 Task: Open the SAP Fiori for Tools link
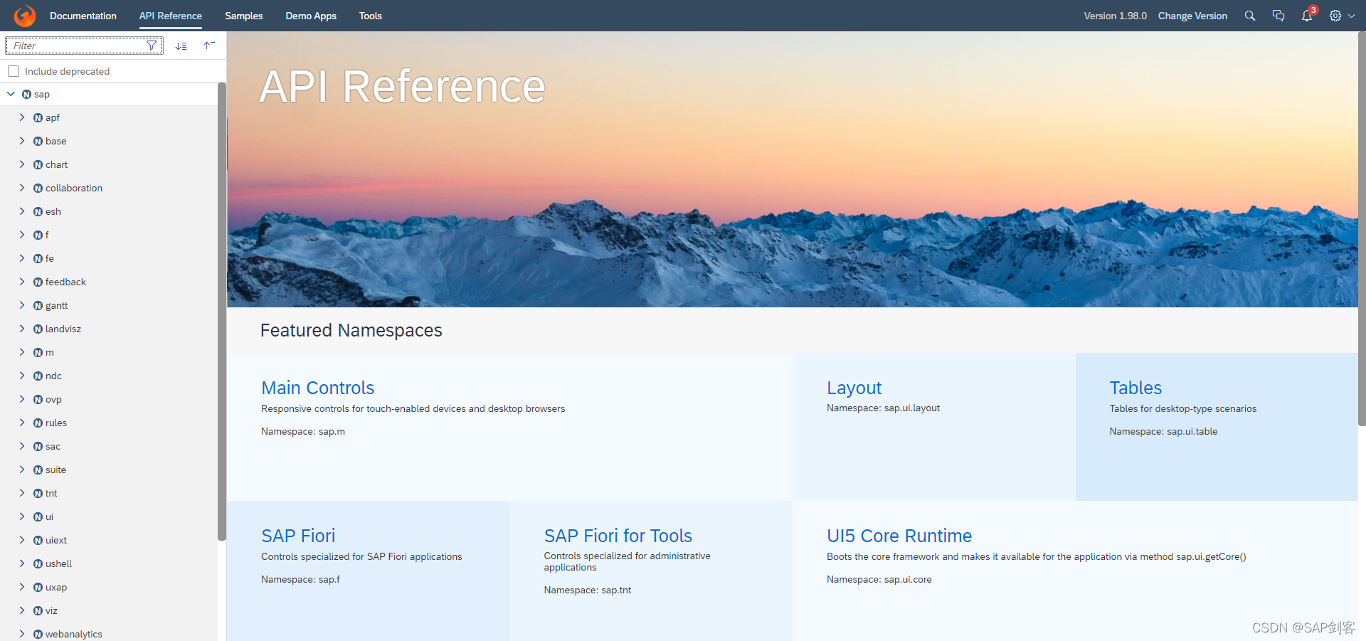coord(618,536)
